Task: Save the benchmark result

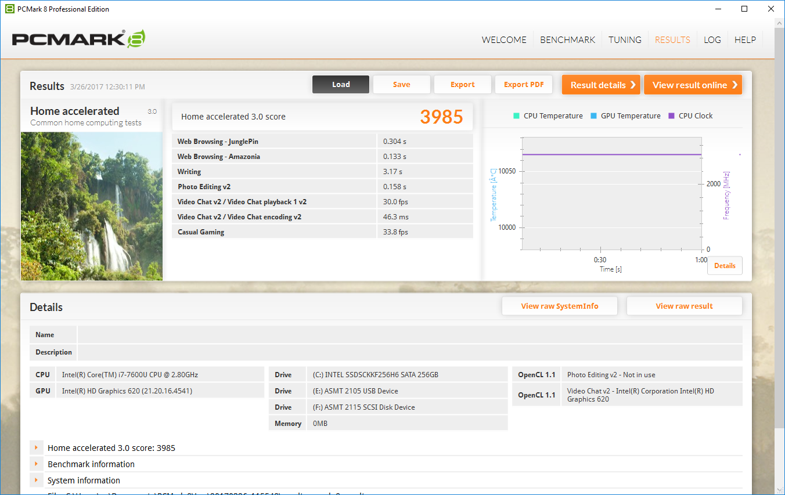Action: (x=401, y=85)
